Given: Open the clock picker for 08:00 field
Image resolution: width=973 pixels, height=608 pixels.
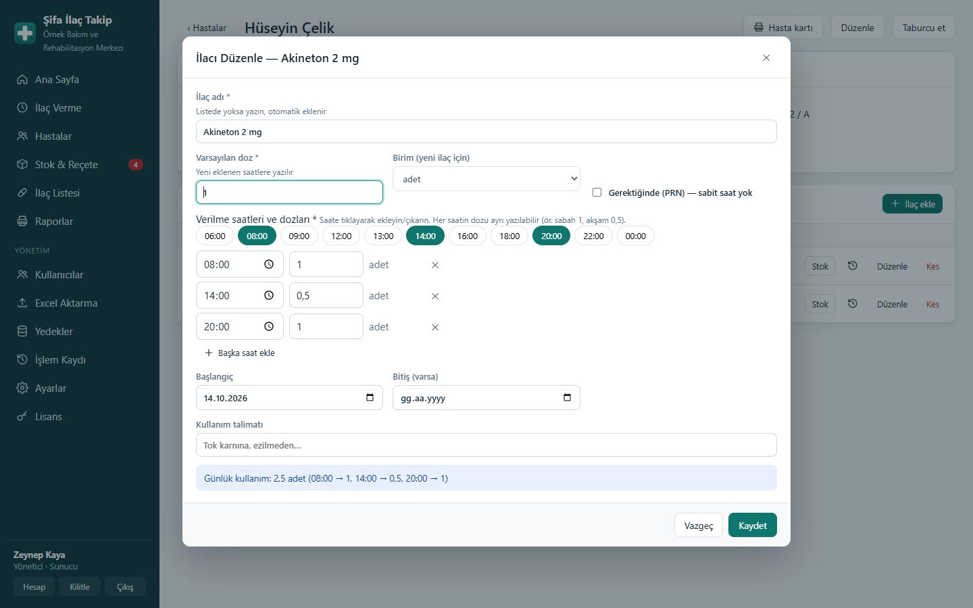Looking at the screenshot, I should click(269, 264).
